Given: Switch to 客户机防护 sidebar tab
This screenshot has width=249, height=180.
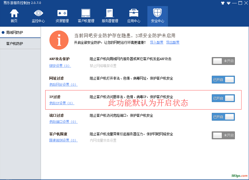Looking at the screenshot, I should click(x=20, y=44).
